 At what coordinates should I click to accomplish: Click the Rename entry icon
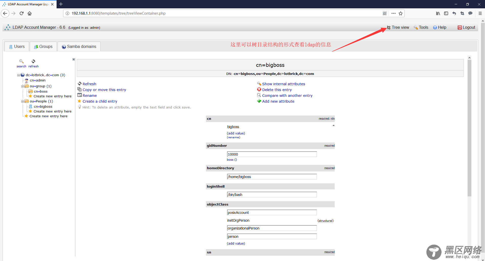click(x=80, y=95)
